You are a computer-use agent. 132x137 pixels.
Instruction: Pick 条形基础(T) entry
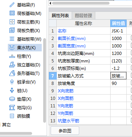tap(28, 73)
